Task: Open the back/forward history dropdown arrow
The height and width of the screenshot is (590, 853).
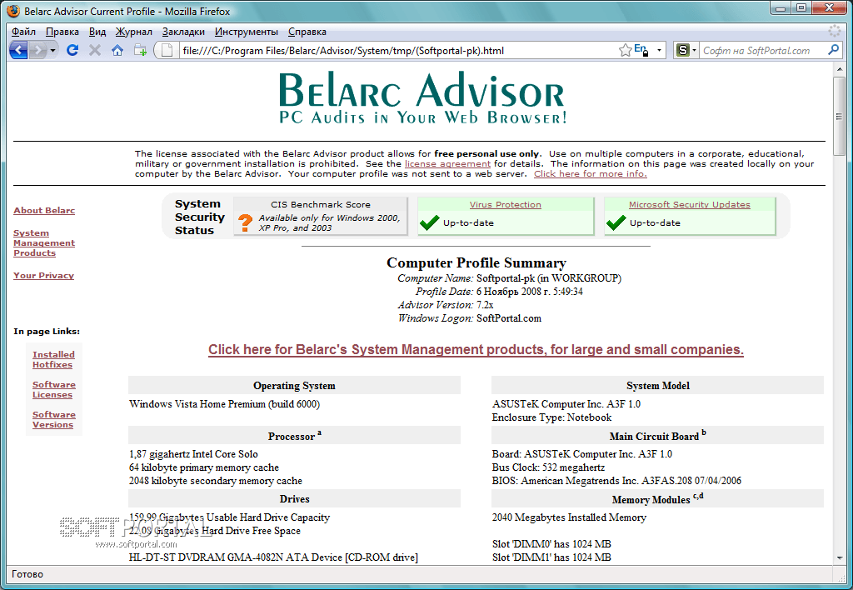Action: click(52, 51)
